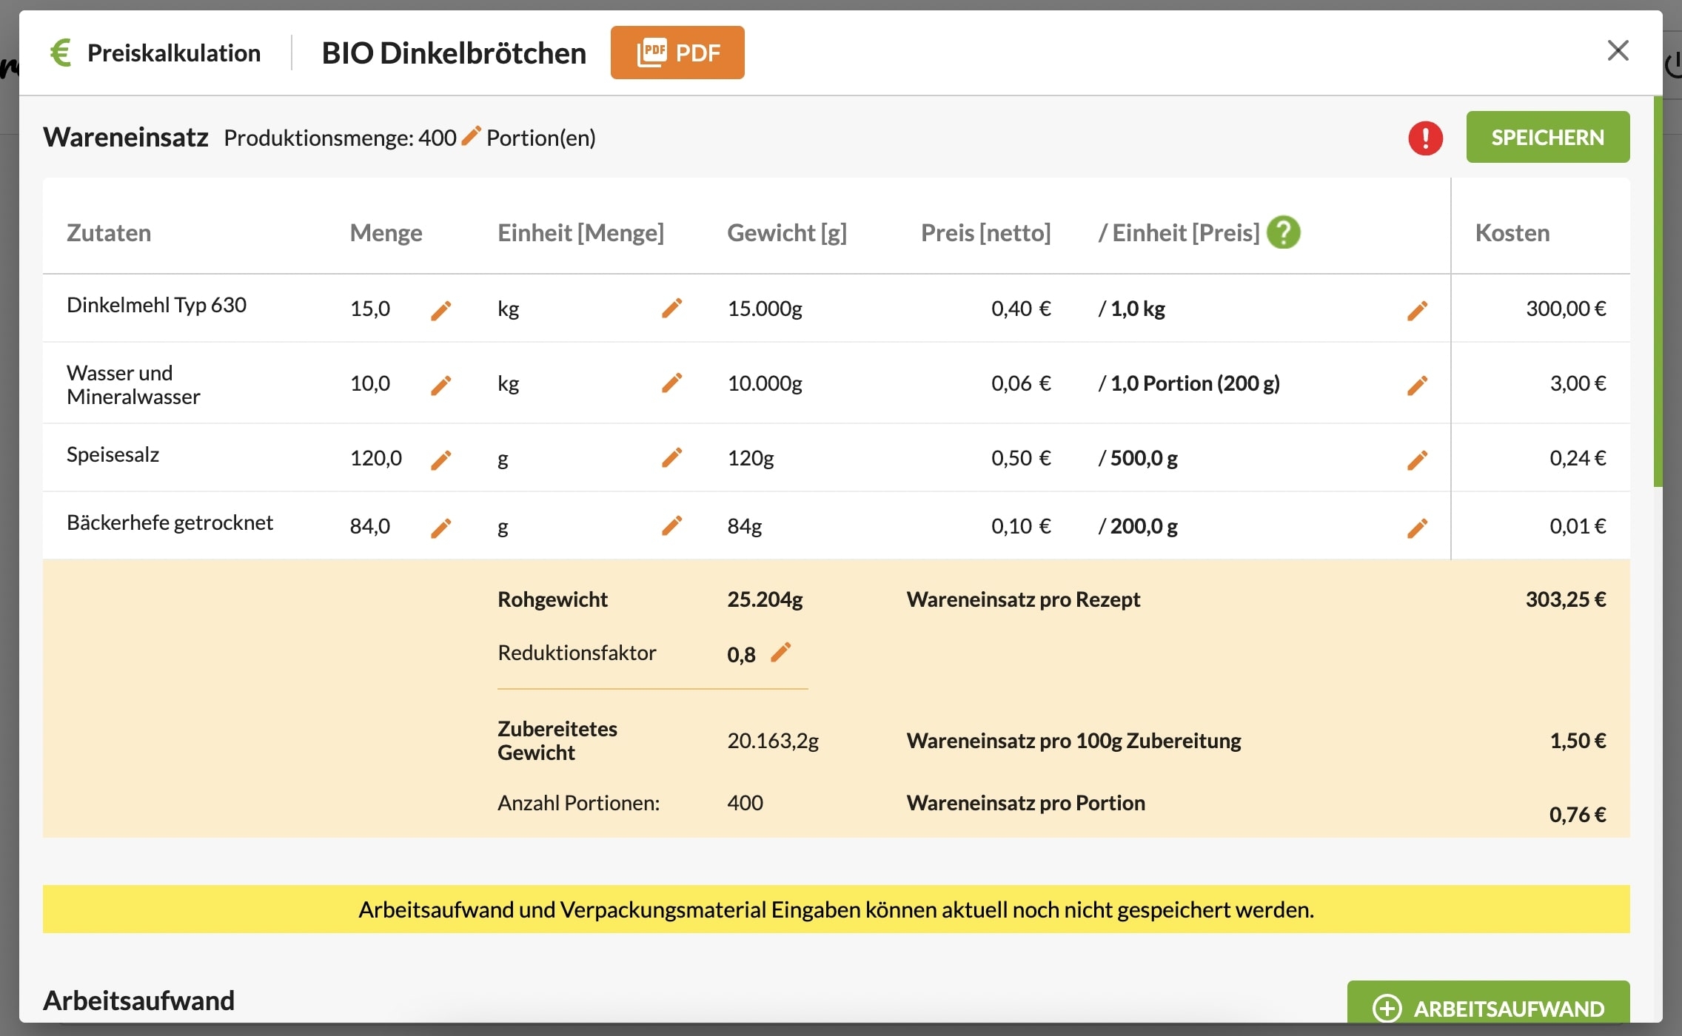Click the green scrollbar on right
The width and height of the screenshot is (1682, 1036).
(1658, 292)
